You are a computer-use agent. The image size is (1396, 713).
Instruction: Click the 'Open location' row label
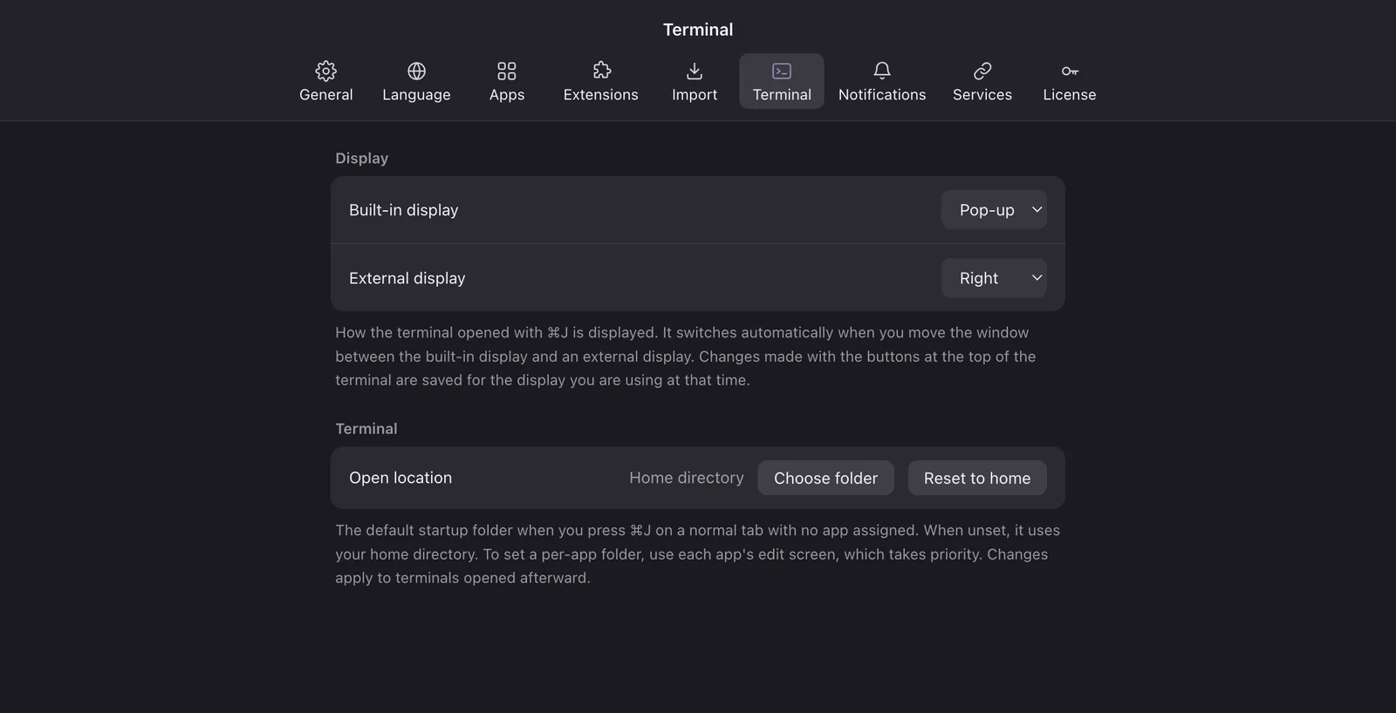click(400, 478)
